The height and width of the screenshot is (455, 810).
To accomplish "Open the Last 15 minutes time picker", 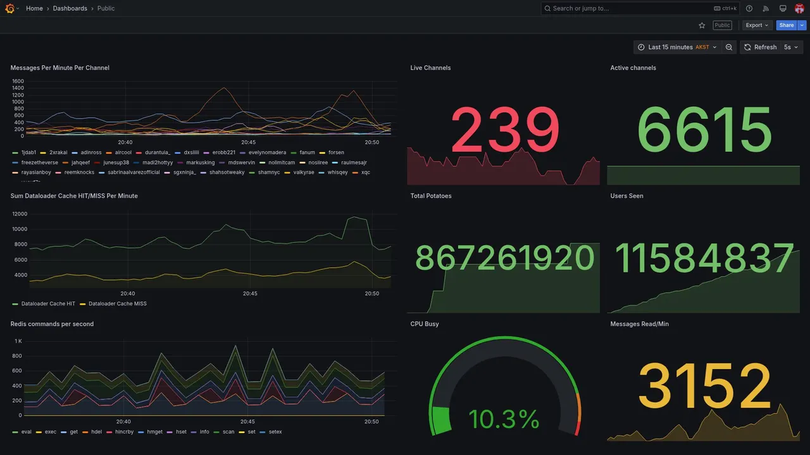I will pos(677,47).
